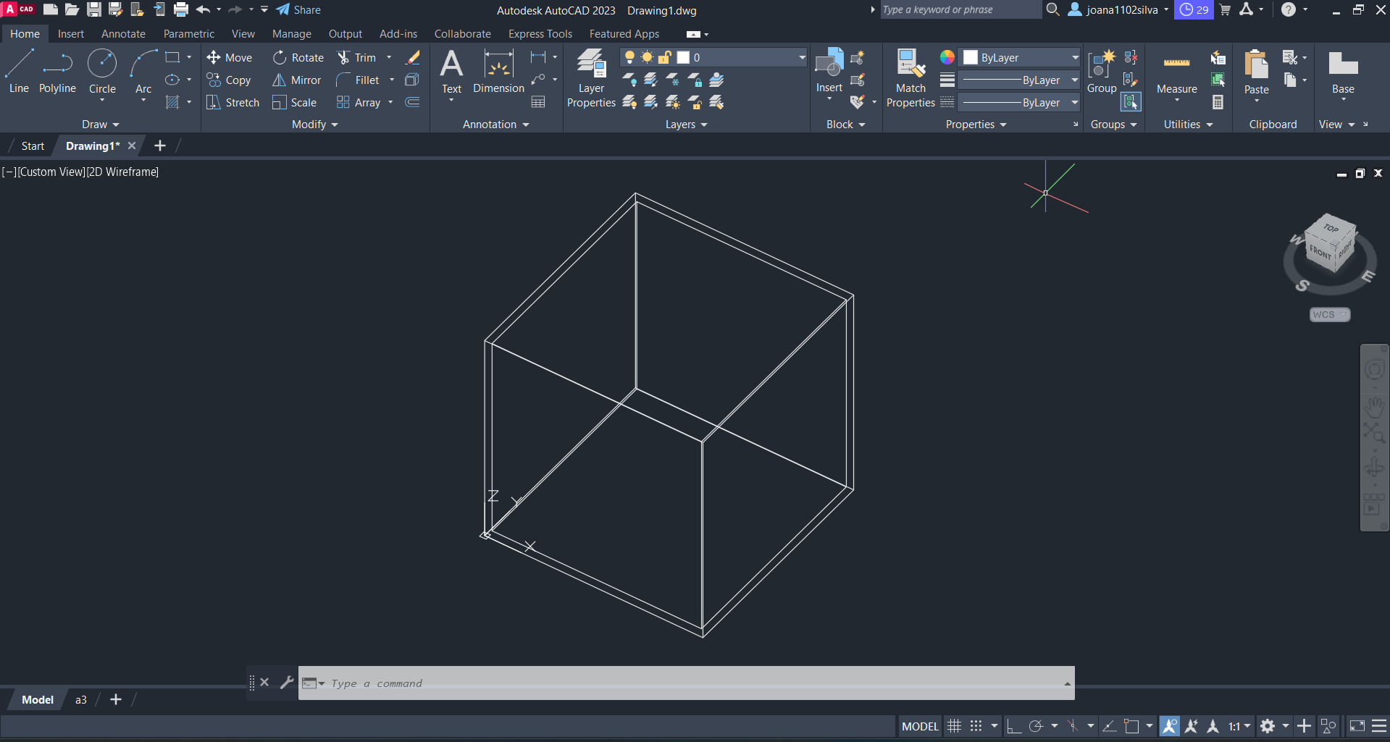
Task: Expand the Draw panel
Action: click(x=100, y=125)
